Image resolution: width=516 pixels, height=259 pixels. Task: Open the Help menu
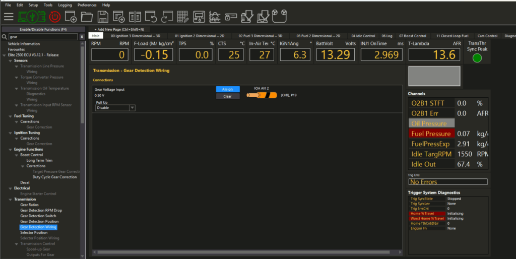click(x=106, y=5)
